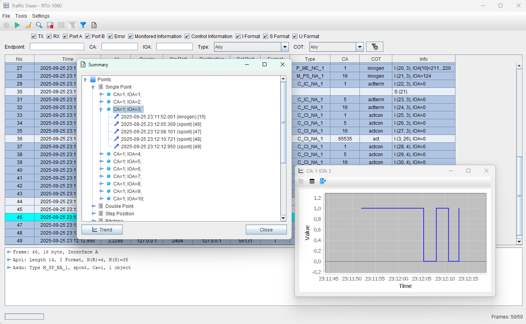Click the table grid icon in trend window
The width and height of the screenshot is (526, 324).
312,181
